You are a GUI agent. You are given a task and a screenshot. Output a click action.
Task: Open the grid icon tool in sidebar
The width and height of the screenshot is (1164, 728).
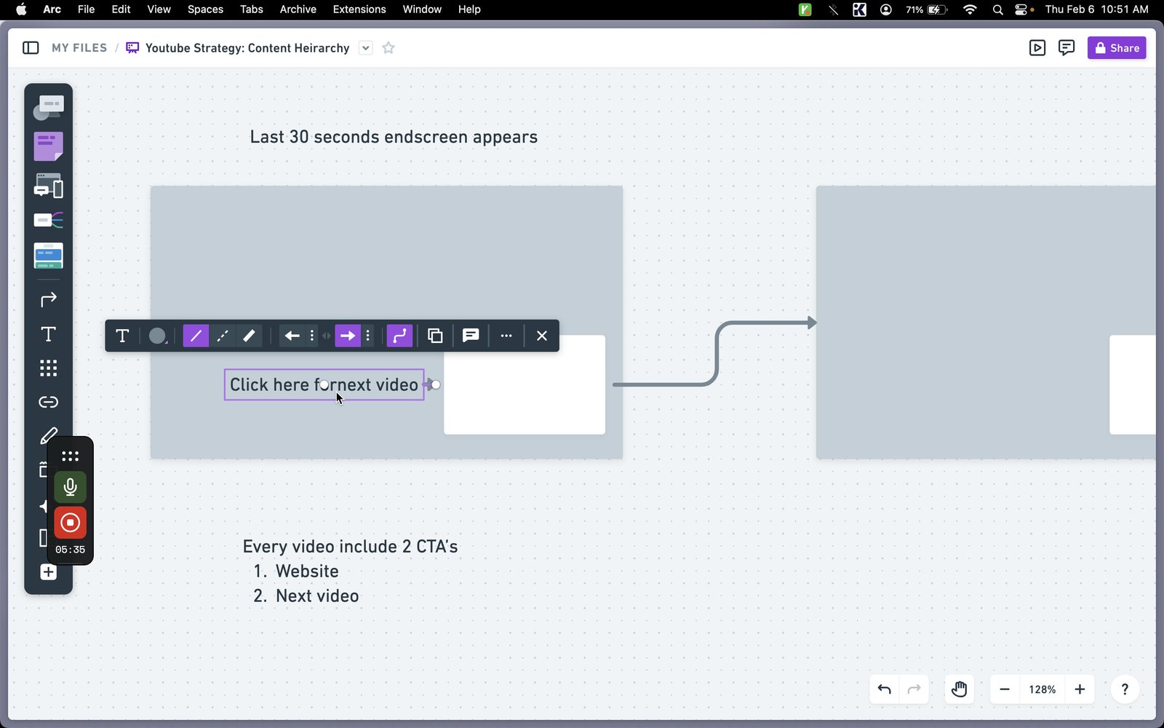pyautogui.click(x=48, y=368)
